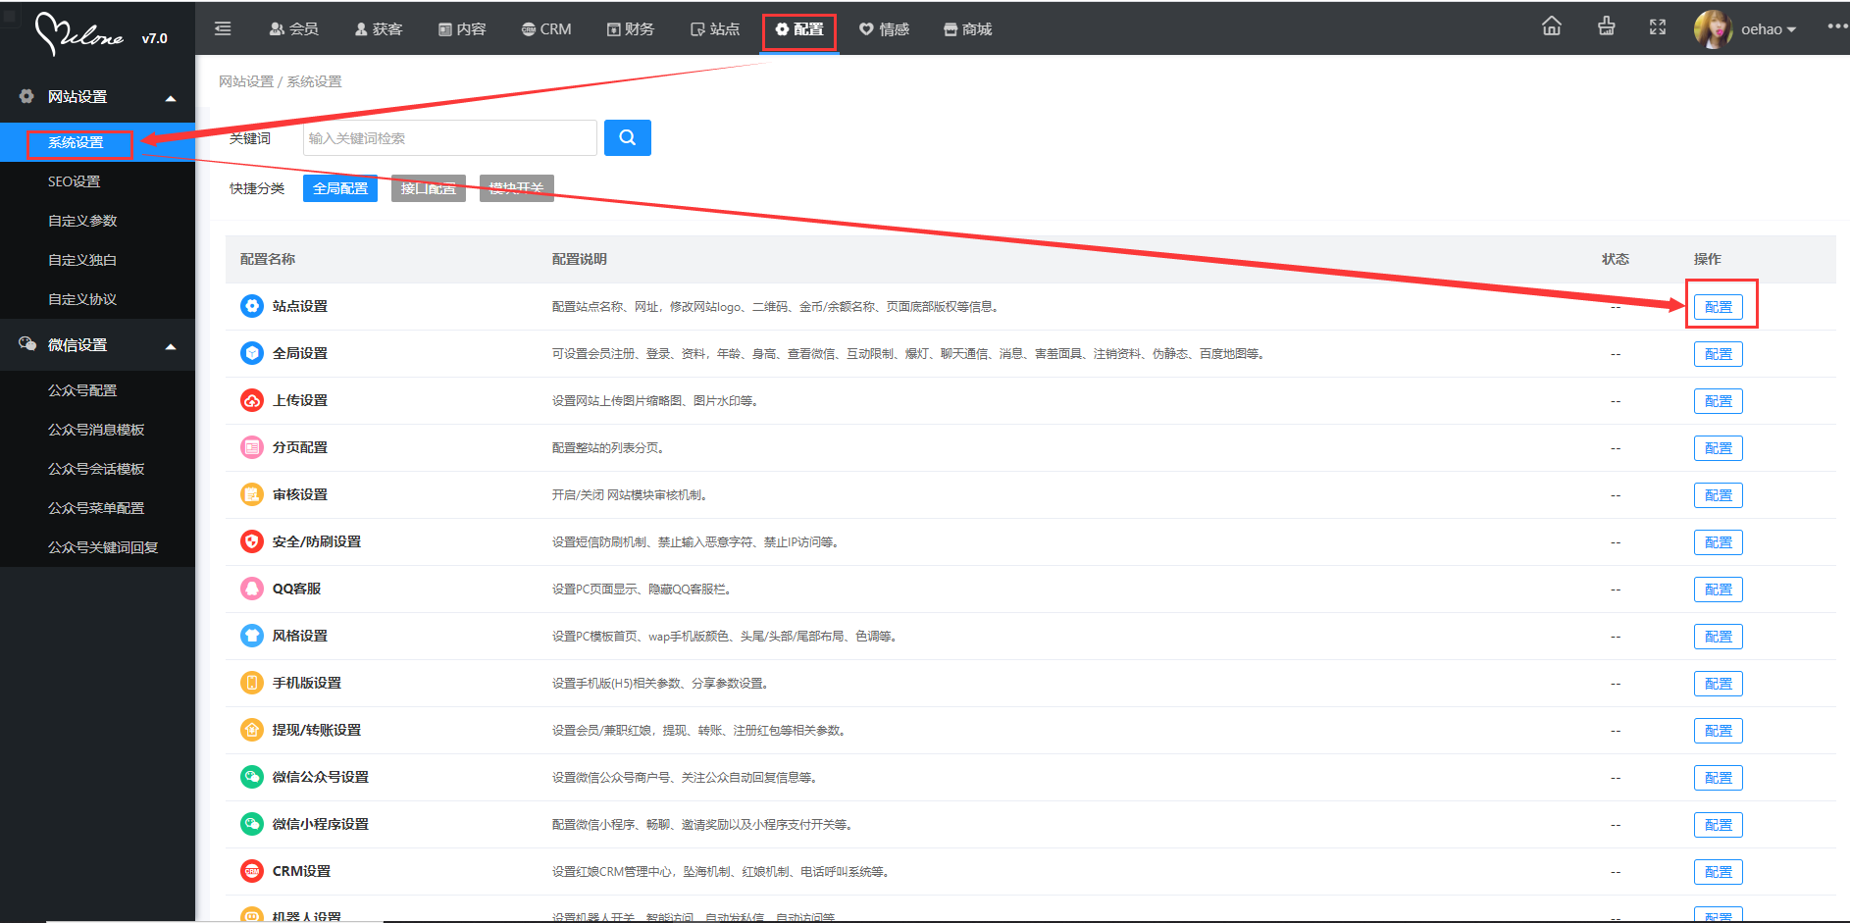Open 公众号会话模板 in the sidebar
The height and width of the screenshot is (923, 1850).
[x=97, y=469]
